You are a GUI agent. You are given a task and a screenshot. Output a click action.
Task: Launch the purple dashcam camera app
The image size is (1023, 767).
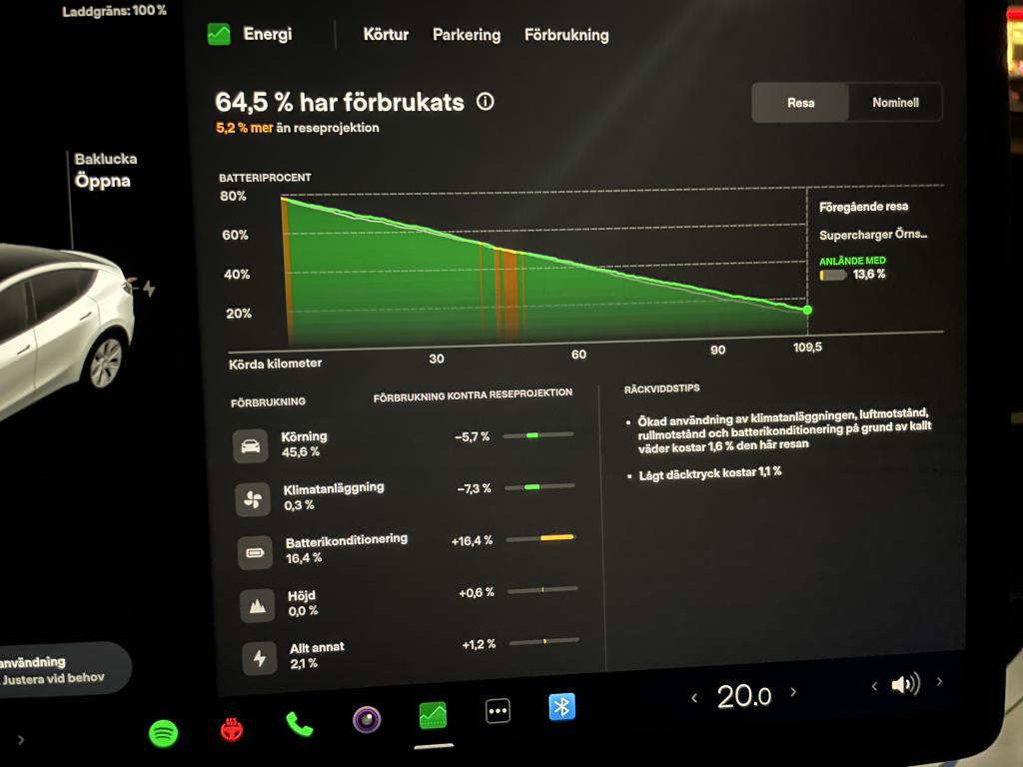(367, 719)
